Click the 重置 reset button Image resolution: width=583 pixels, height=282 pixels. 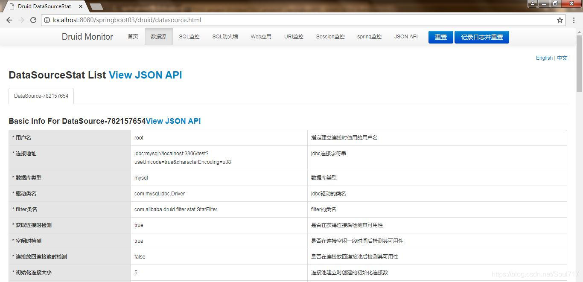point(440,37)
